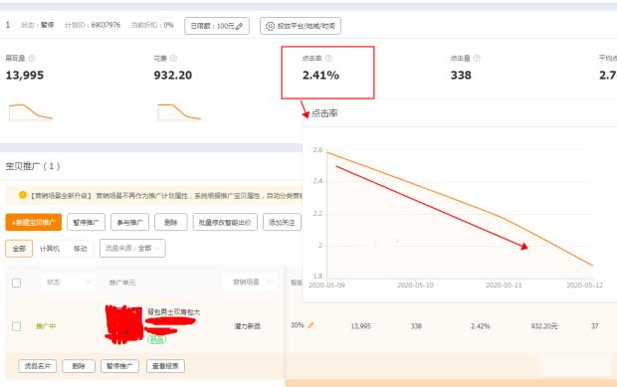Viewport: 617px width, 387px height.
Task: Click the 2020-05-12 date on chart axis
Action: pos(584,286)
